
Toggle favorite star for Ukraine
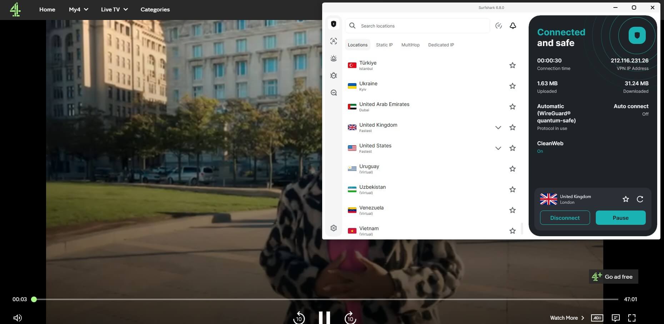click(512, 86)
